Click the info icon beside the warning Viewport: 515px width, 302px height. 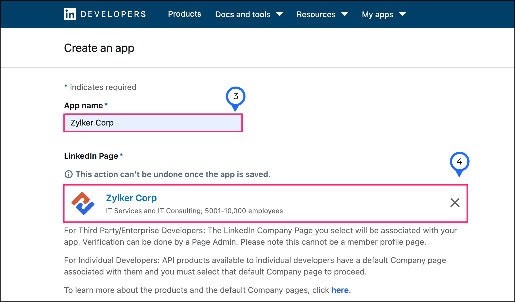pyautogui.click(x=68, y=174)
